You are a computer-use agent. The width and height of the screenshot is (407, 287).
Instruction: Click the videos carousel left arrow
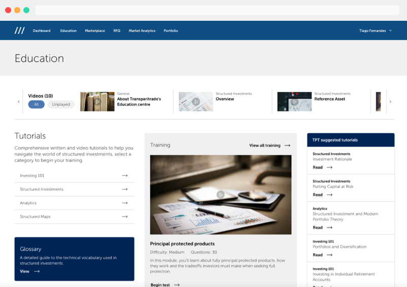18,101
